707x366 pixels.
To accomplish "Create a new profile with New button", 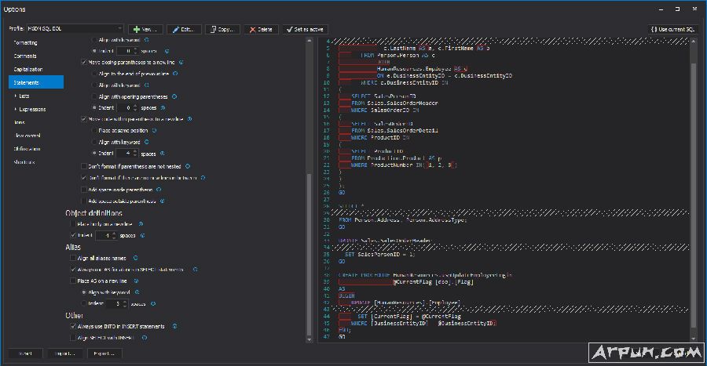I will [145, 29].
